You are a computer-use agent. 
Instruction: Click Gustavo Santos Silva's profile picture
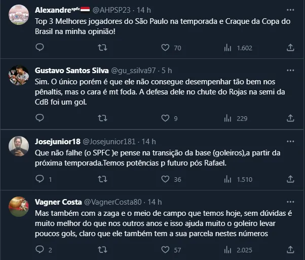[19, 75]
